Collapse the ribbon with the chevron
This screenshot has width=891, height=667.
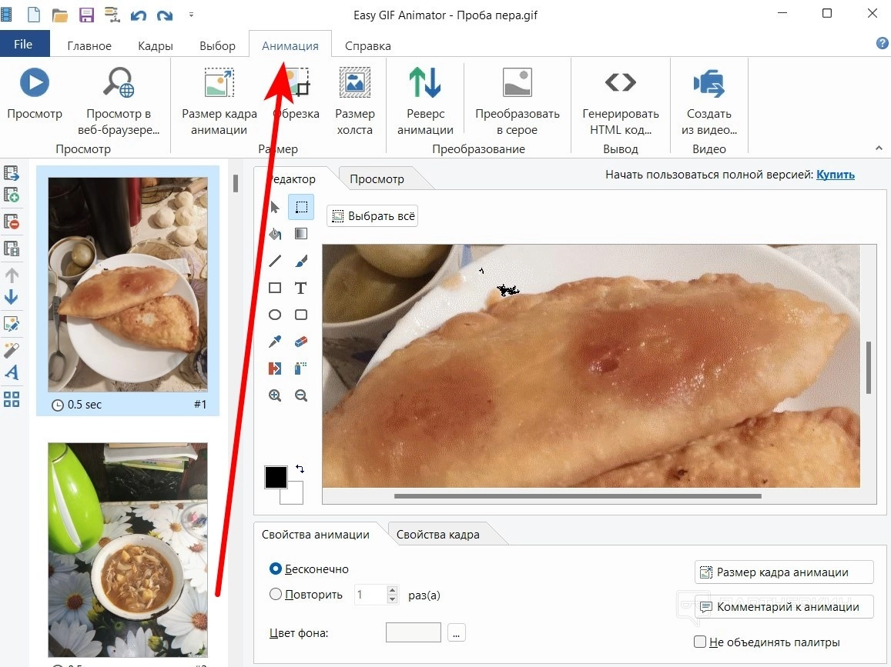pos(879,148)
